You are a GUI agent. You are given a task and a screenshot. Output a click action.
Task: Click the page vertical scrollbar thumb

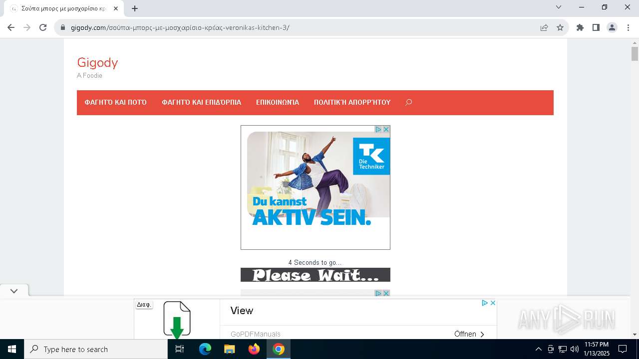(635, 53)
